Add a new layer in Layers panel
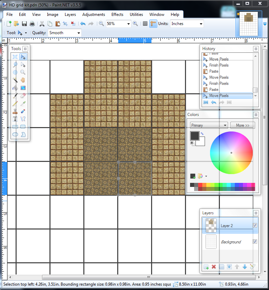 [x=206, y=267]
